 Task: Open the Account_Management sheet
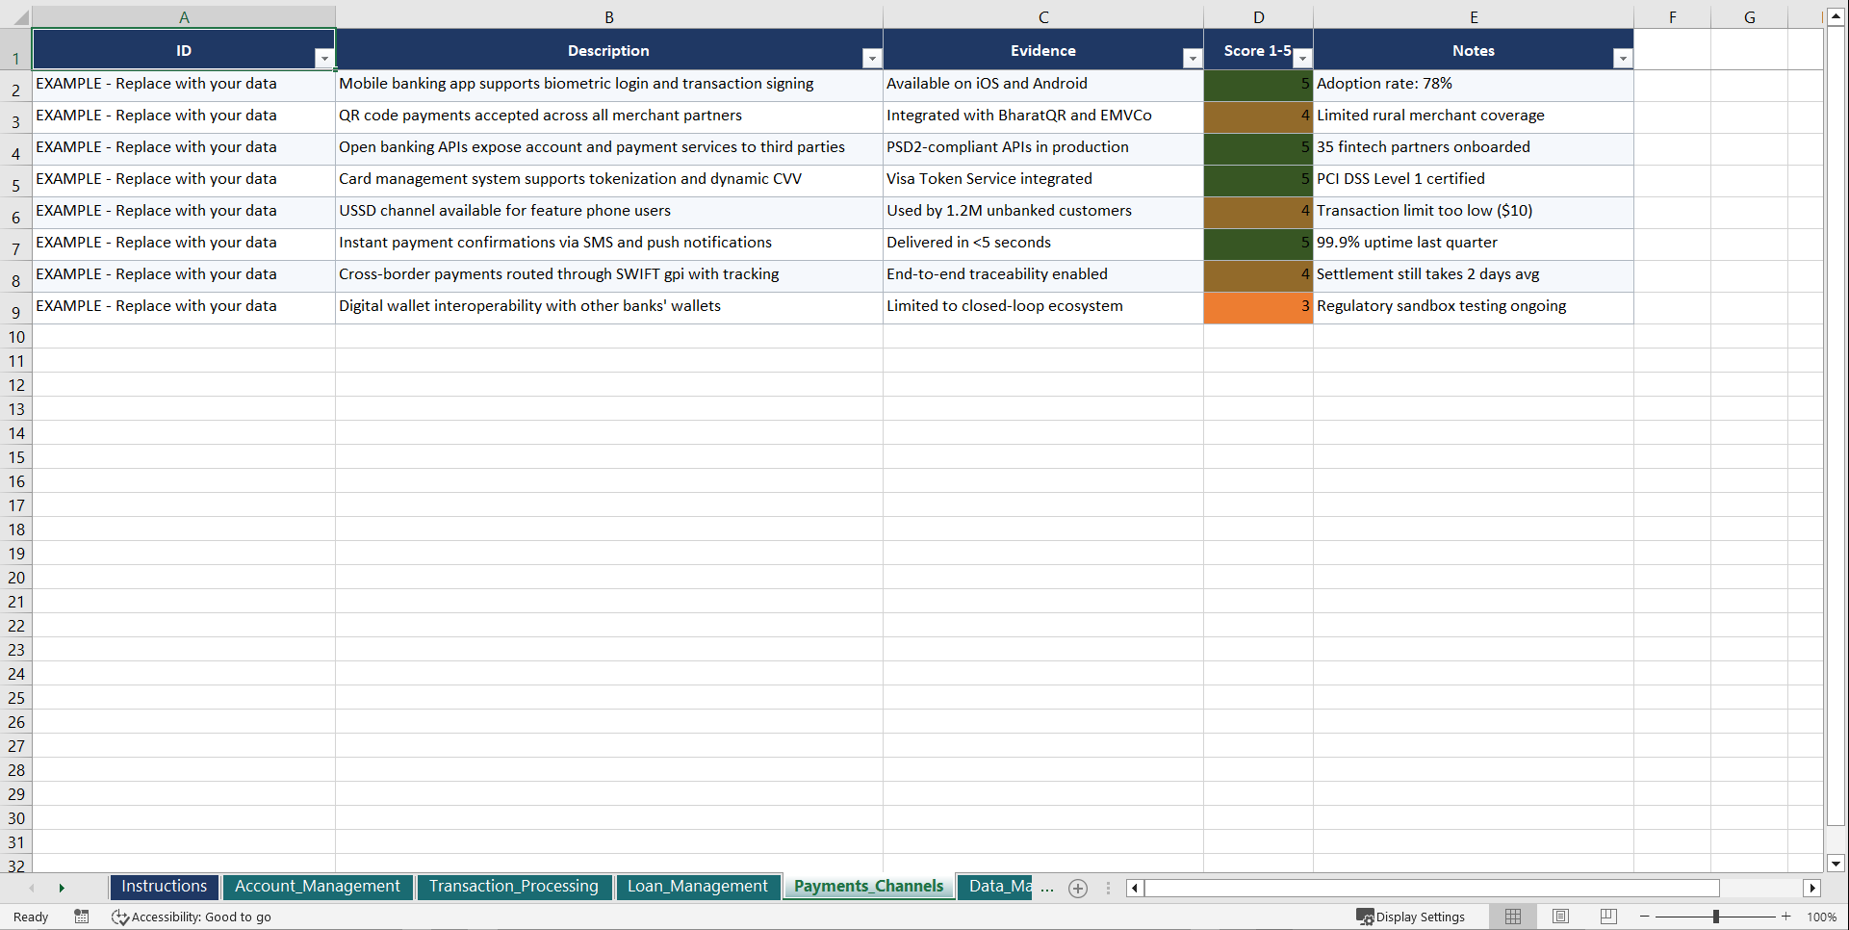[x=318, y=887]
